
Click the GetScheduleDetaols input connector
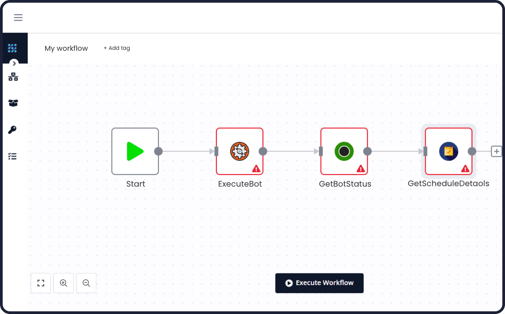426,151
